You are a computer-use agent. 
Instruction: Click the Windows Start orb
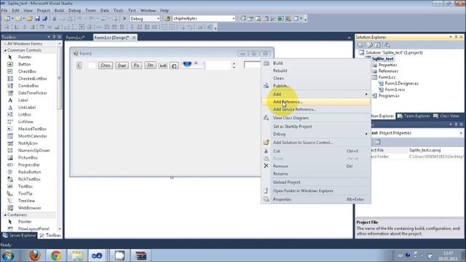pyautogui.click(x=8, y=255)
